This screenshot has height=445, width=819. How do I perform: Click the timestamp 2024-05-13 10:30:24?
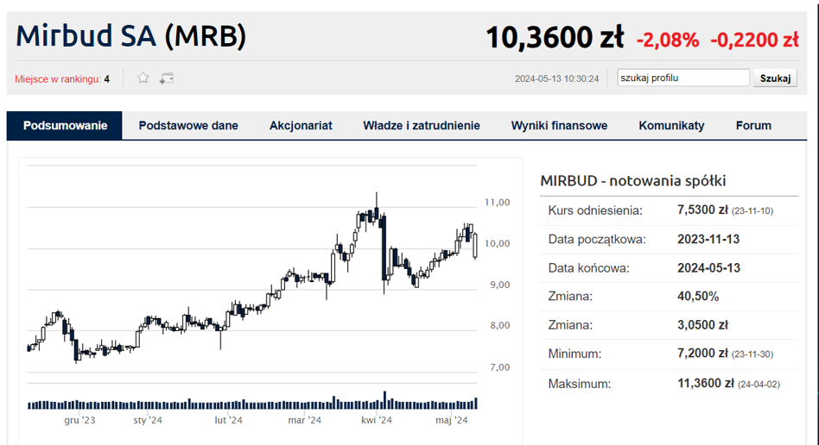pyautogui.click(x=556, y=78)
